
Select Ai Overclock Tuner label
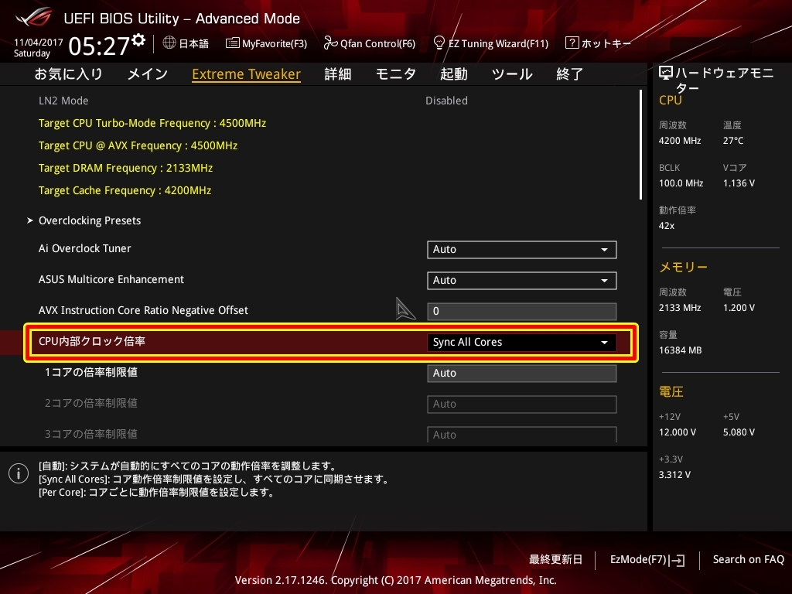(x=85, y=248)
